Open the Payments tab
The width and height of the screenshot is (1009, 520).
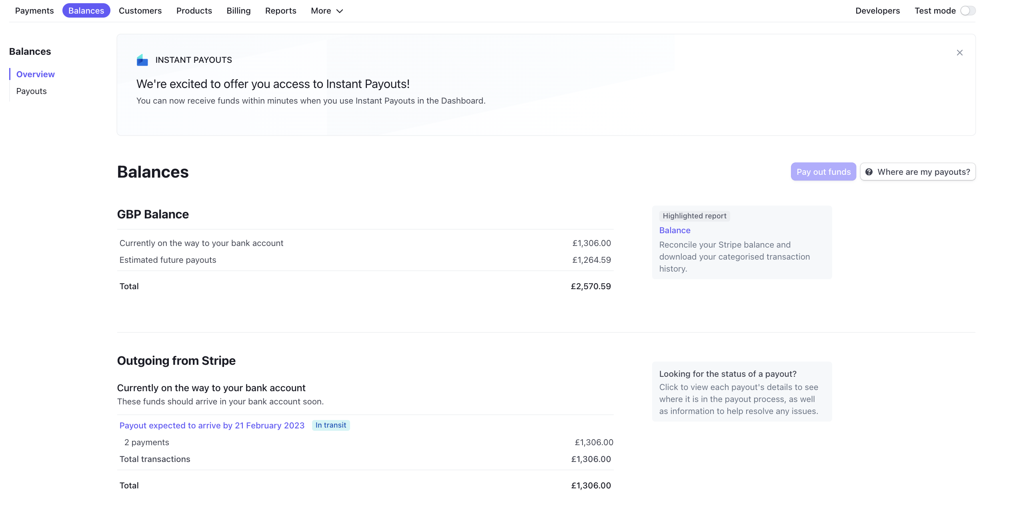(x=34, y=11)
